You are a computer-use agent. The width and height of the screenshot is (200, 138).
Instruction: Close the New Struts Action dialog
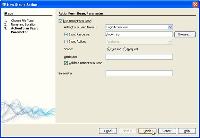[x=195, y=5]
